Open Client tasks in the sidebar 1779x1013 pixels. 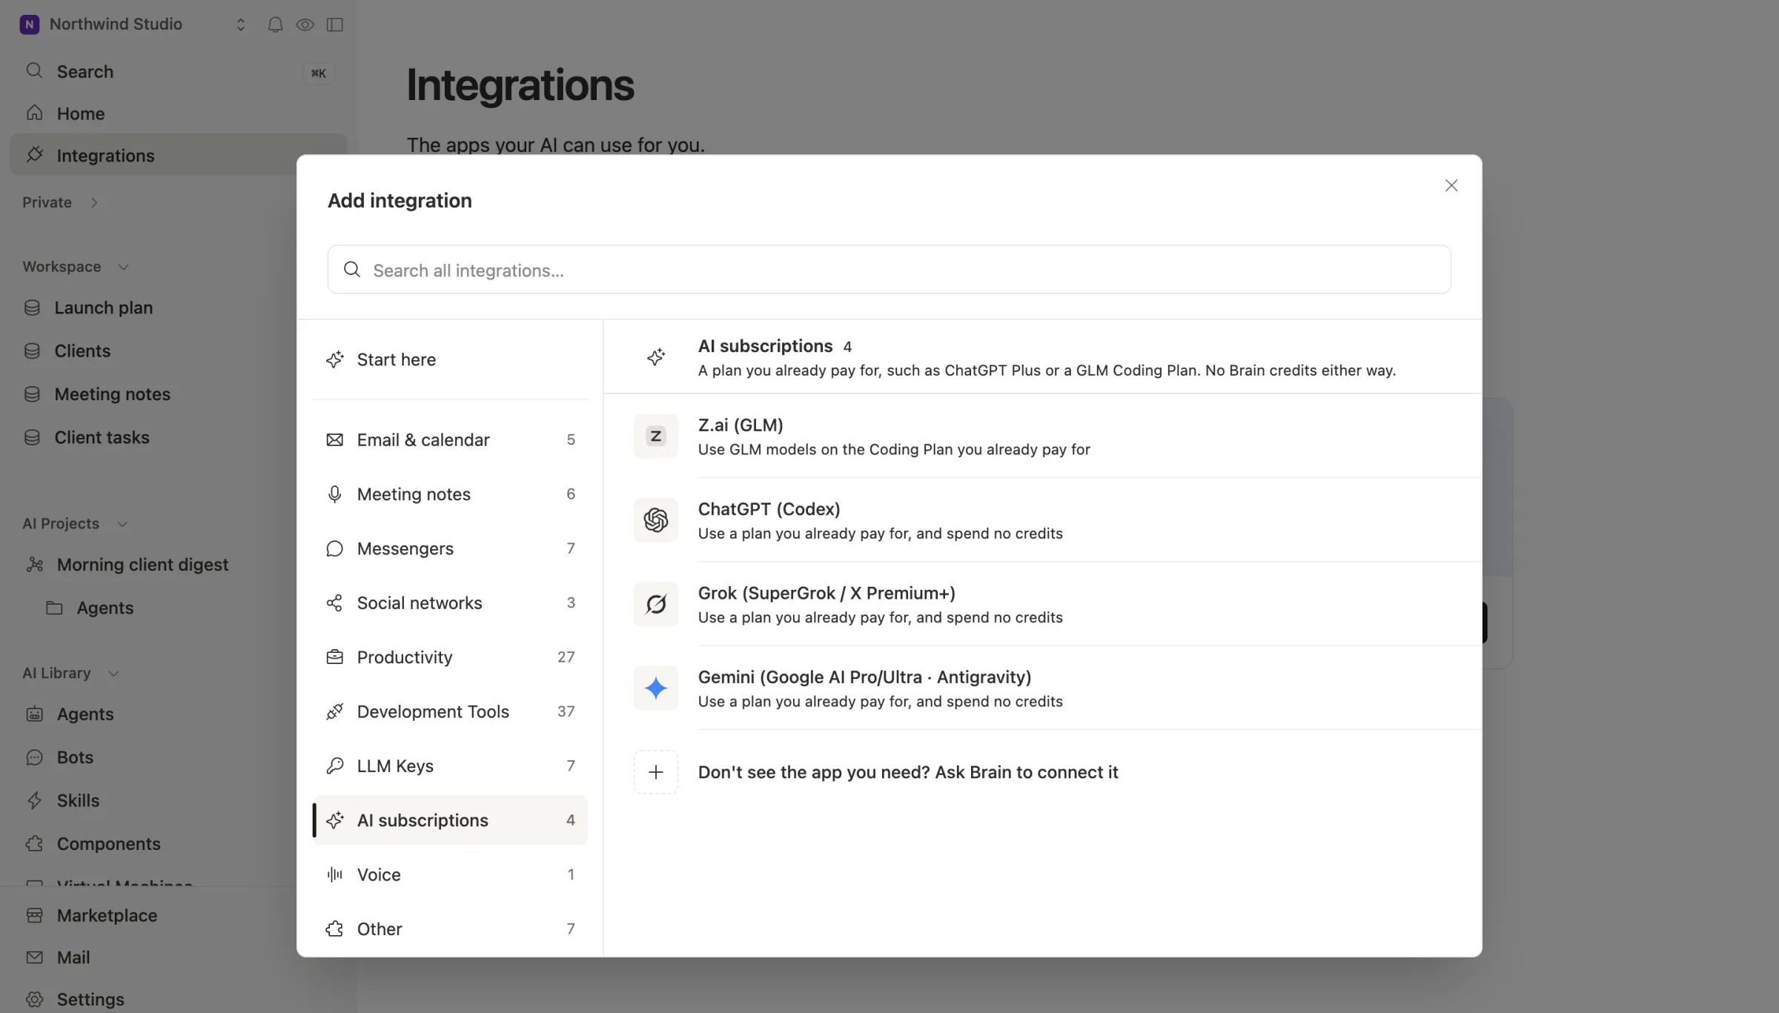click(x=152, y=437)
